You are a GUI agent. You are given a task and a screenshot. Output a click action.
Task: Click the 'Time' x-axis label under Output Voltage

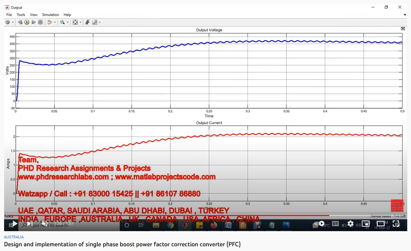(x=209, y=116)
